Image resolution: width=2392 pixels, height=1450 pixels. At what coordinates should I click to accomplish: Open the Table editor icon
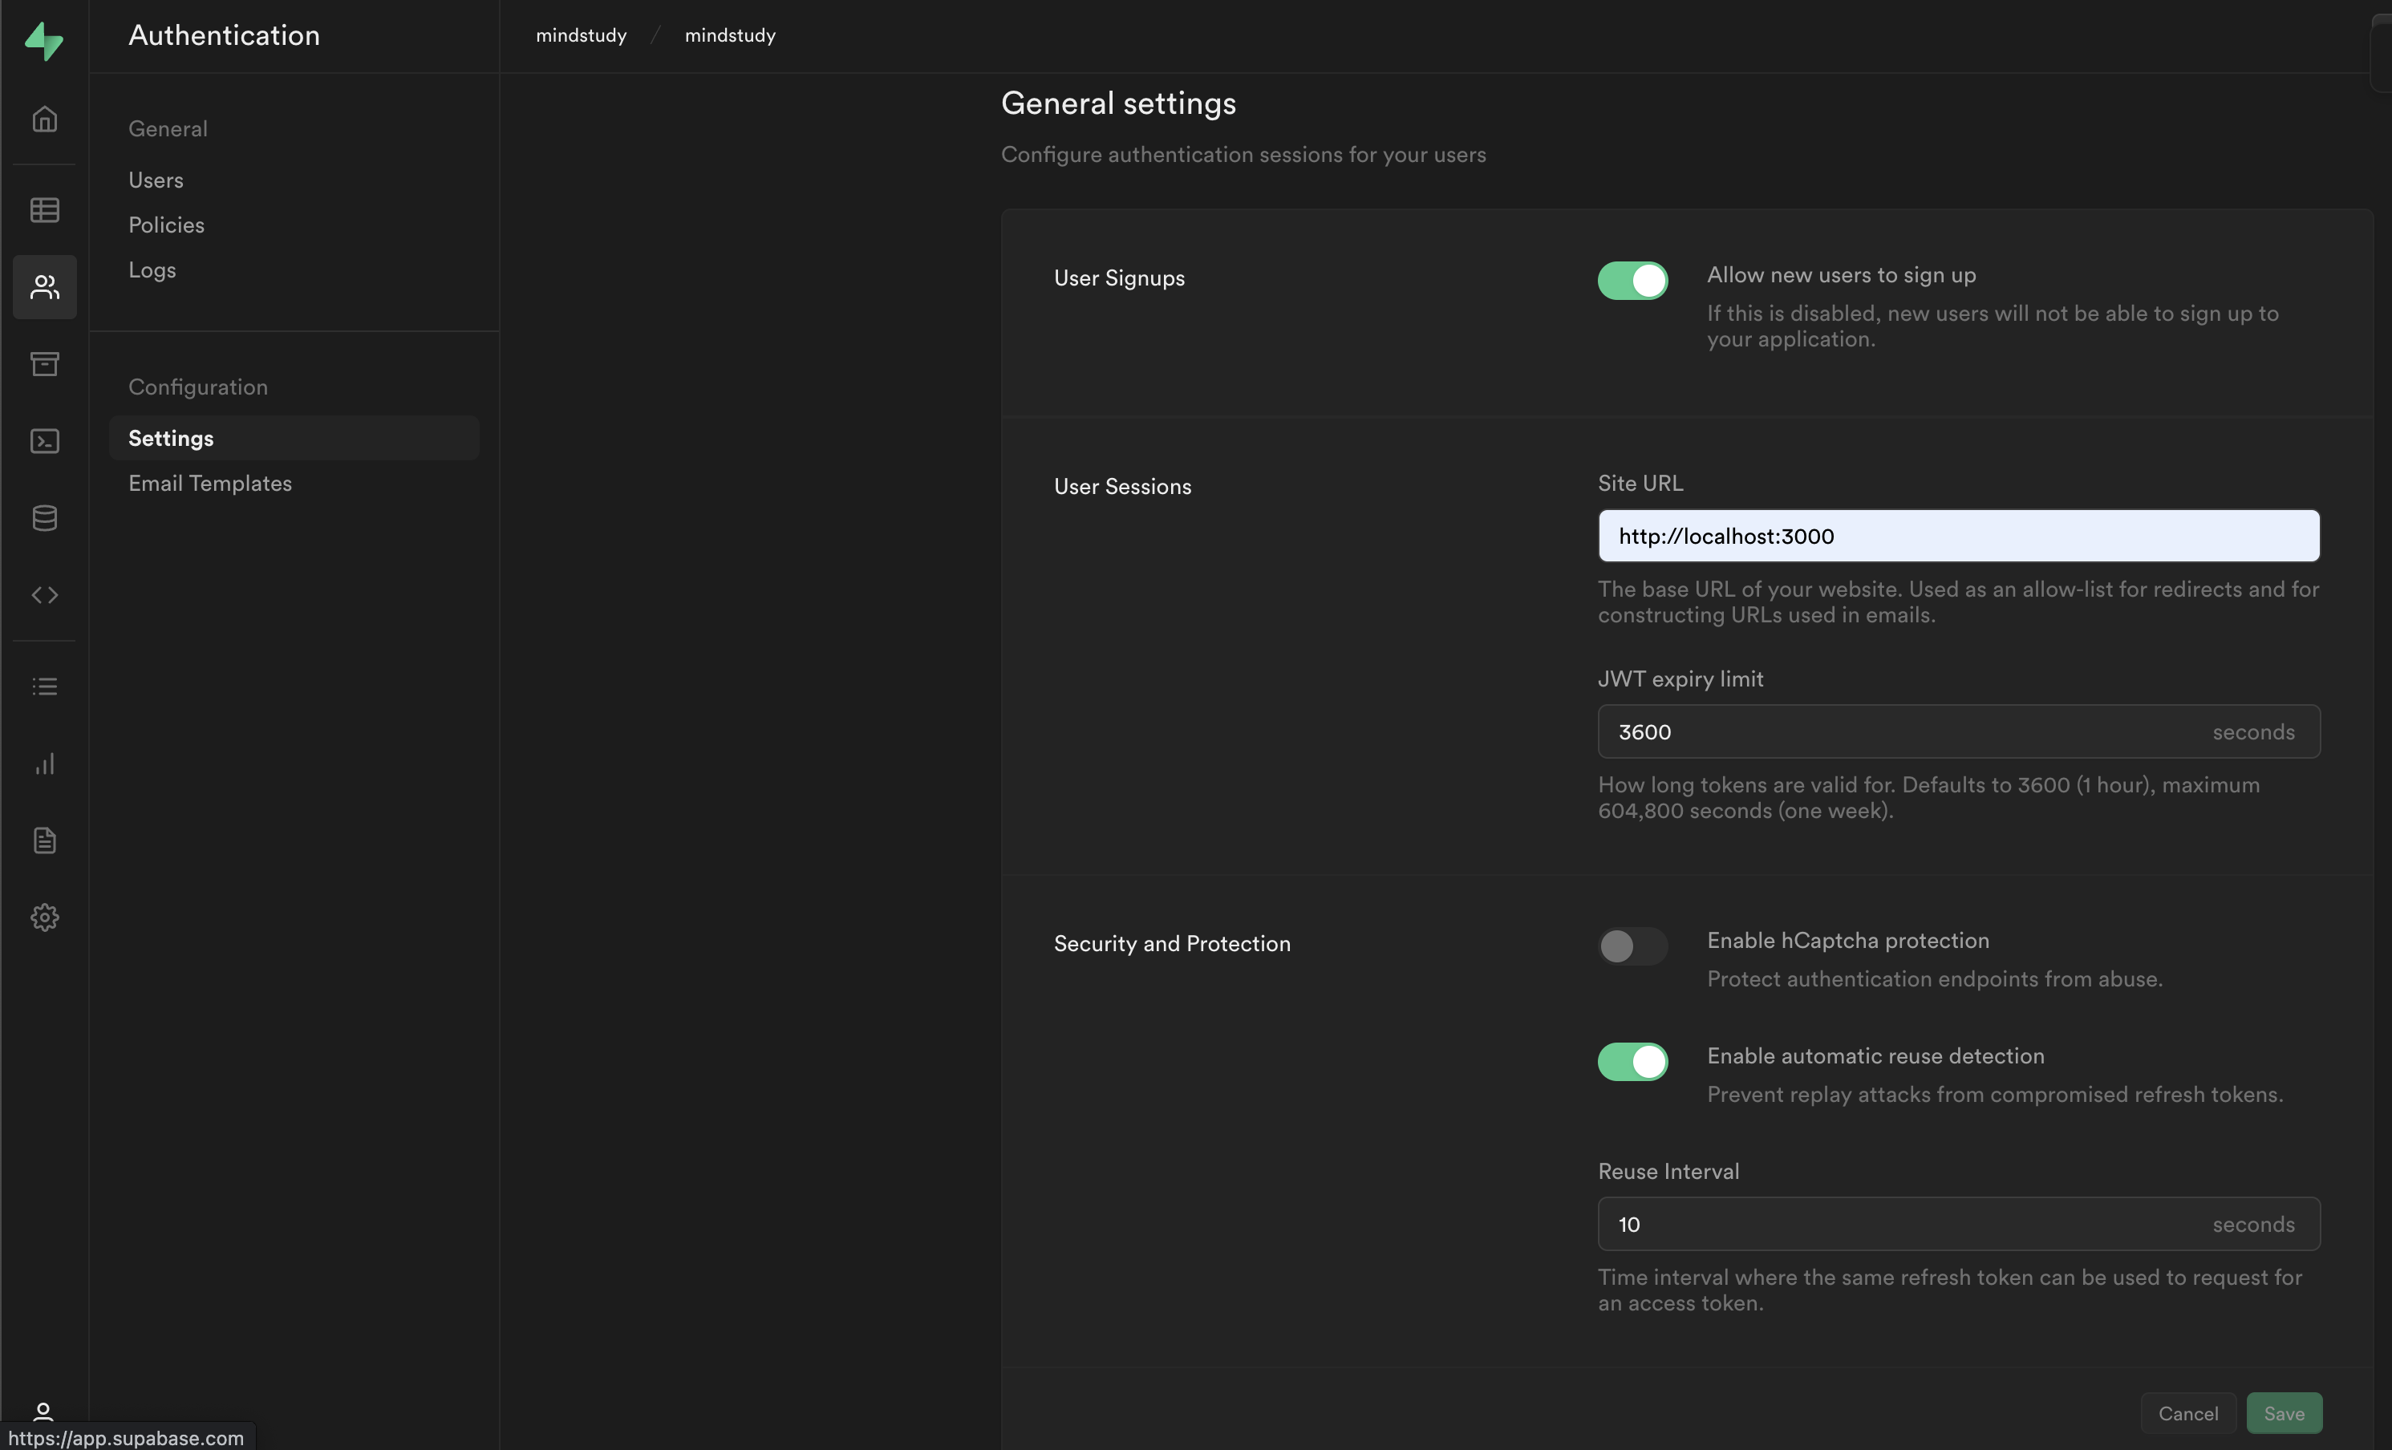[45, 209]
